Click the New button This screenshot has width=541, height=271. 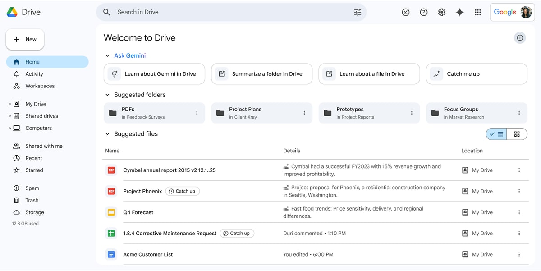(25, 39)
